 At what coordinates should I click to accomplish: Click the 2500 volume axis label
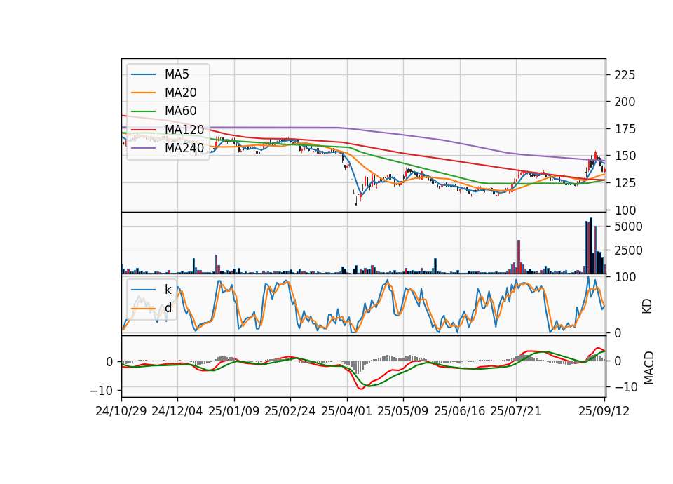(x=628, y=250)
